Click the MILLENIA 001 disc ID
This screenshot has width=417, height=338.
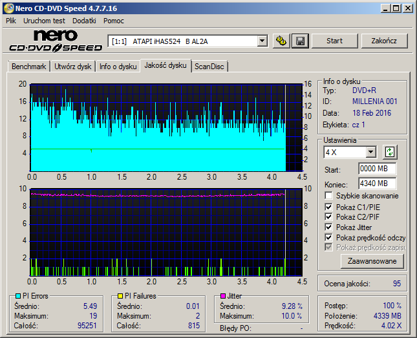click(374, 101)
